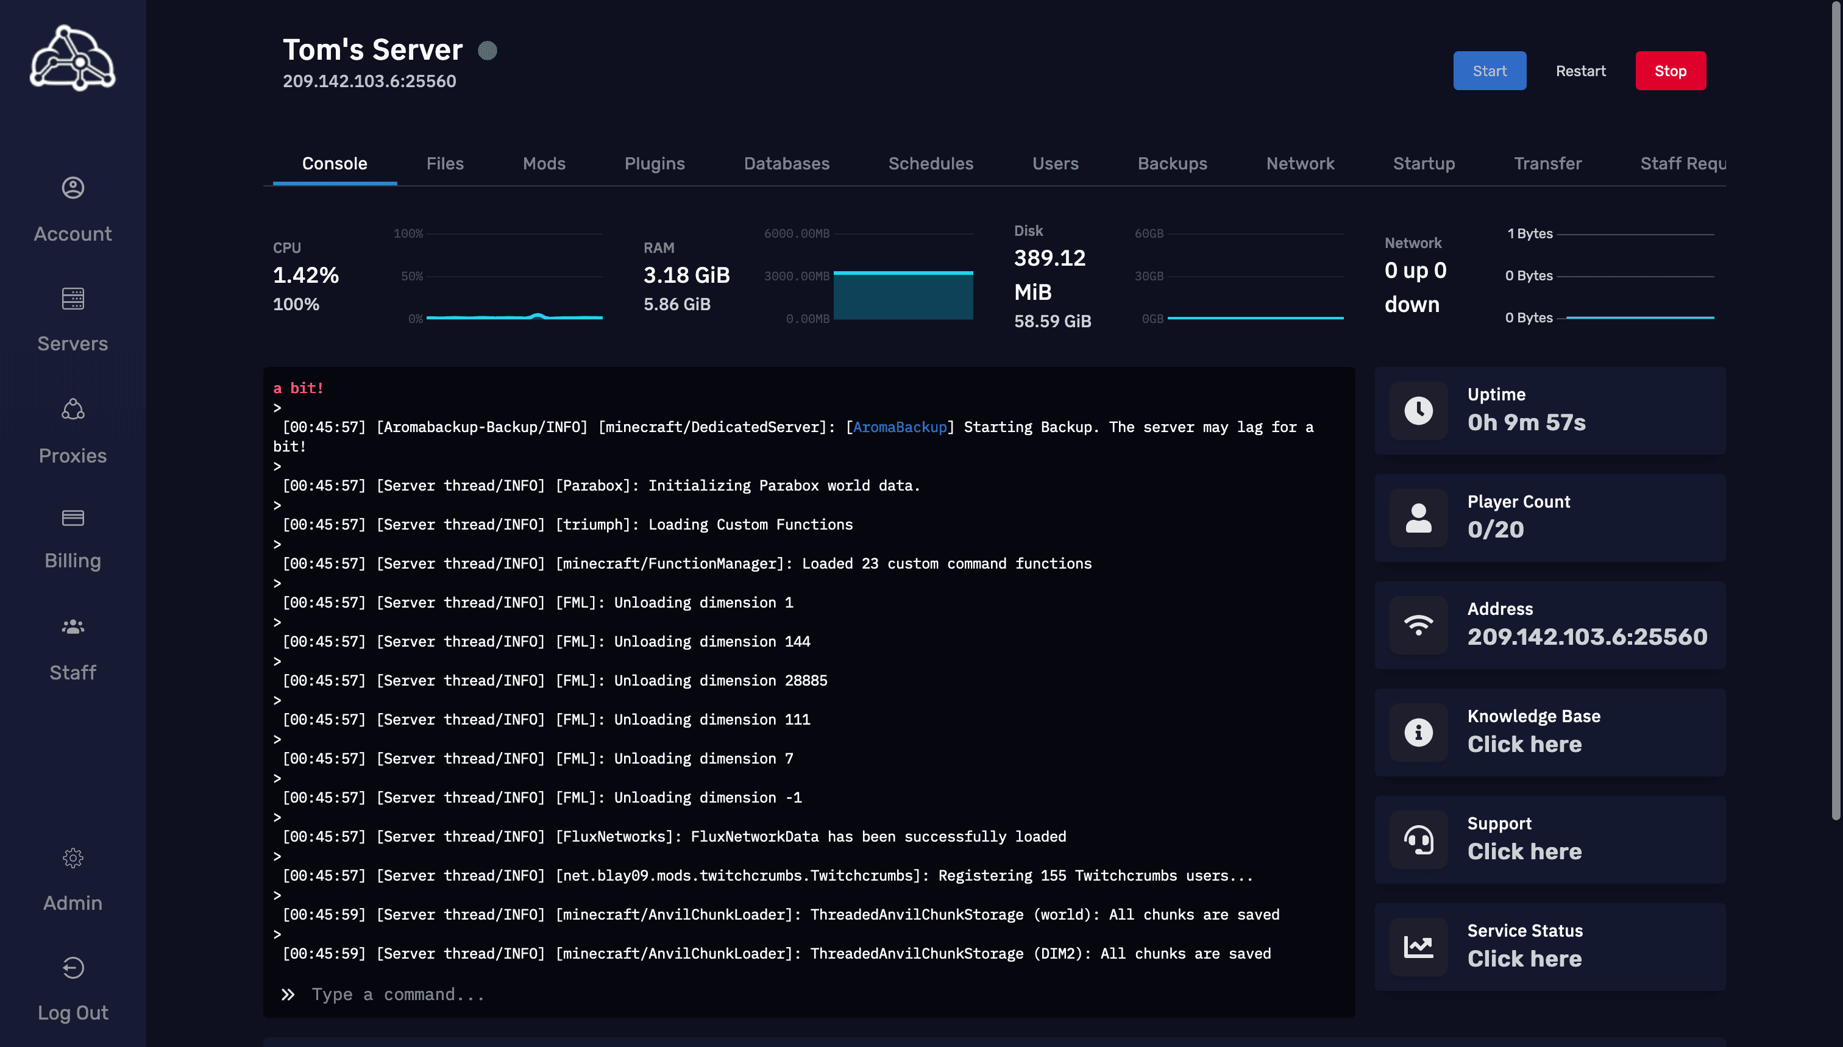Click Log Out label in sidebar
This screenshot has width=1843, height=1047.
coord(73,1012)
